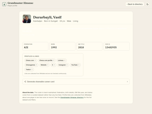Click the Born in Sumgait text
The height and width of the screenshot is (114, 152).
(x=51, y=21)
